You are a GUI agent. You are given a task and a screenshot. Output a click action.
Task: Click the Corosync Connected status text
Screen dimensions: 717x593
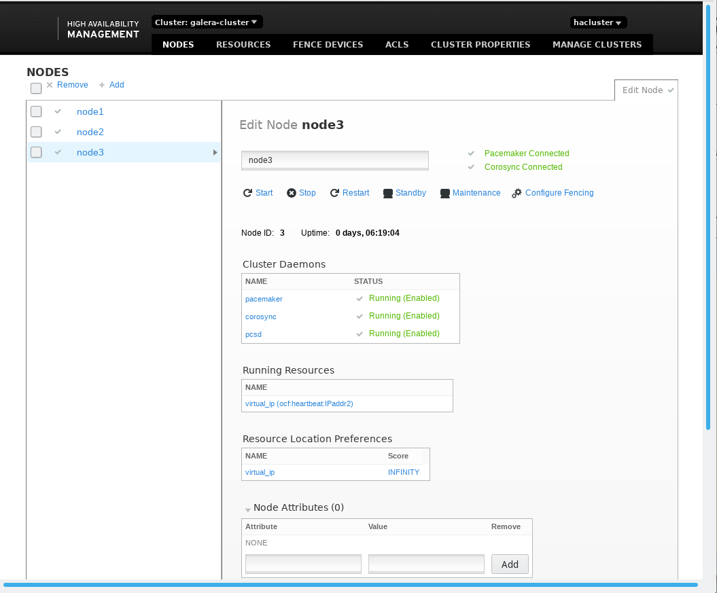(x=523, y=167)
